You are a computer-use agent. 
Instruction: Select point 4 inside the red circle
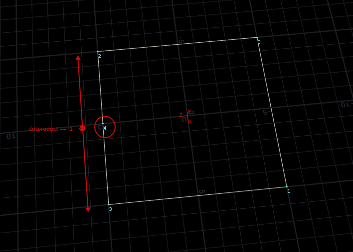103,124
